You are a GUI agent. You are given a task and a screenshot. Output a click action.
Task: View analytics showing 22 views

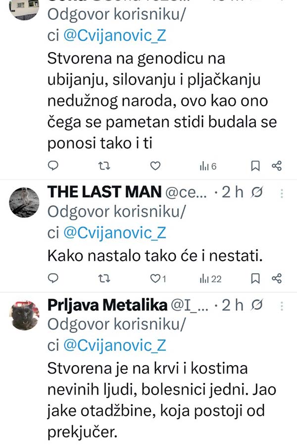coord(210,279)
